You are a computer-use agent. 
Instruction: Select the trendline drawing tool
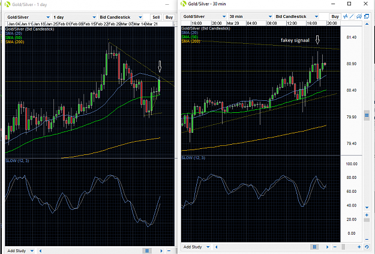click(352, 17)
